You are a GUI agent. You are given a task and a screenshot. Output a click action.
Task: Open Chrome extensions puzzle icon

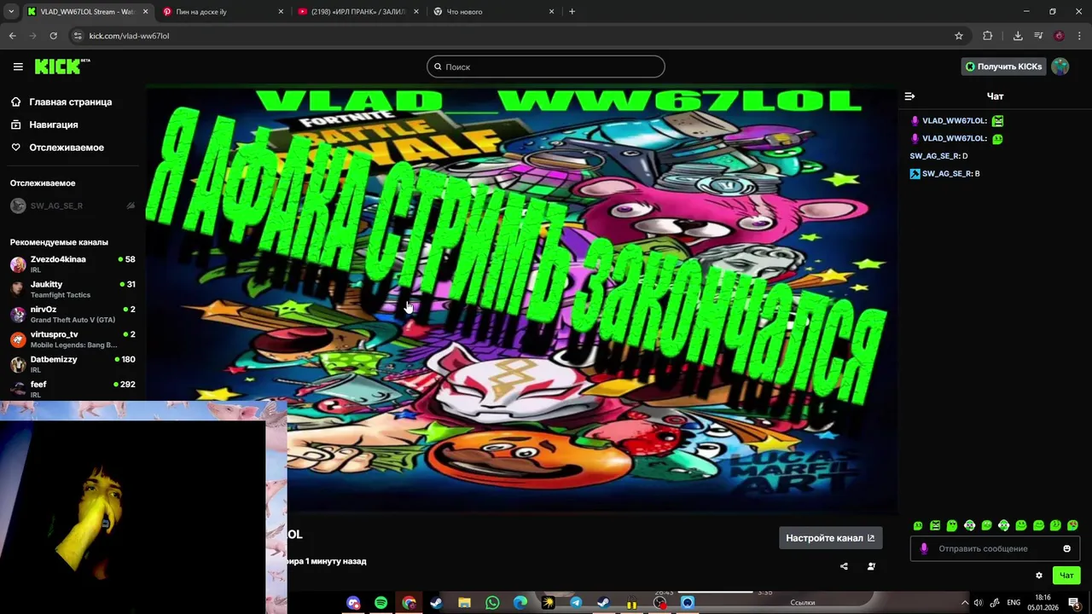(x=988, y=36)
